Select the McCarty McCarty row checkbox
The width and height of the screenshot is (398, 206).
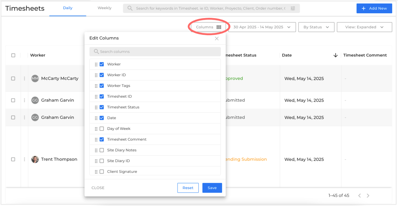click(x=13, y=79)
